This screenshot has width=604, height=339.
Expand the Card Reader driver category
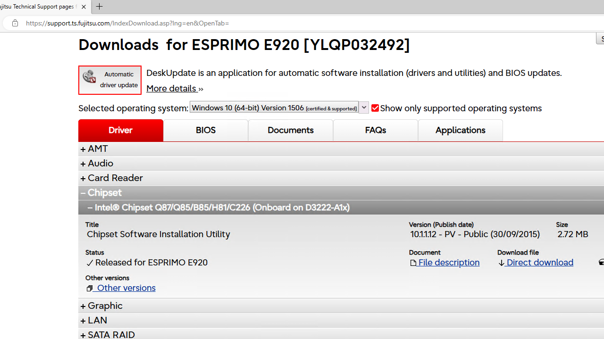pos(341,178)
